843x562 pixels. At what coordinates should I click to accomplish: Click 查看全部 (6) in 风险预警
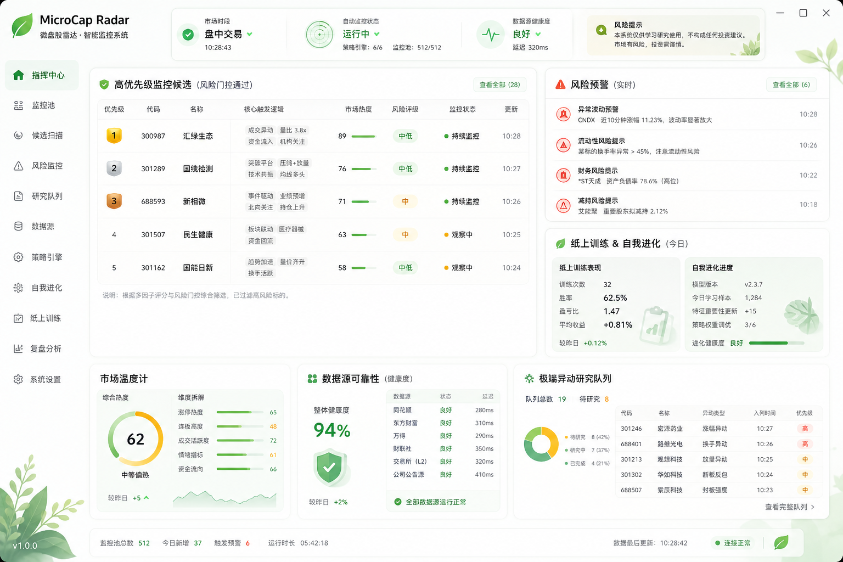(791, 85)
